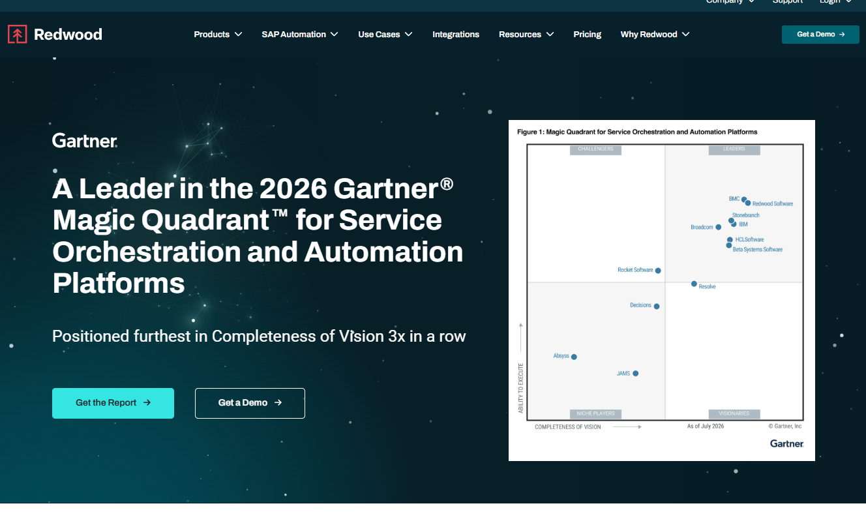866x523 pixels.
Task: Click the "© Gartner, Inc" copyright text
Action: (785, 426)
